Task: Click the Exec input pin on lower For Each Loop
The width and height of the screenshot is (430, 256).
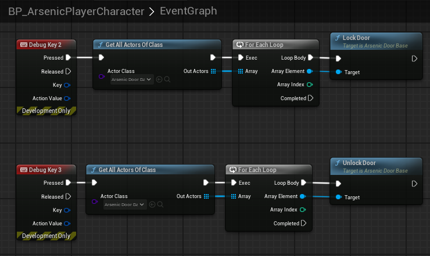Action: point(234,183)
